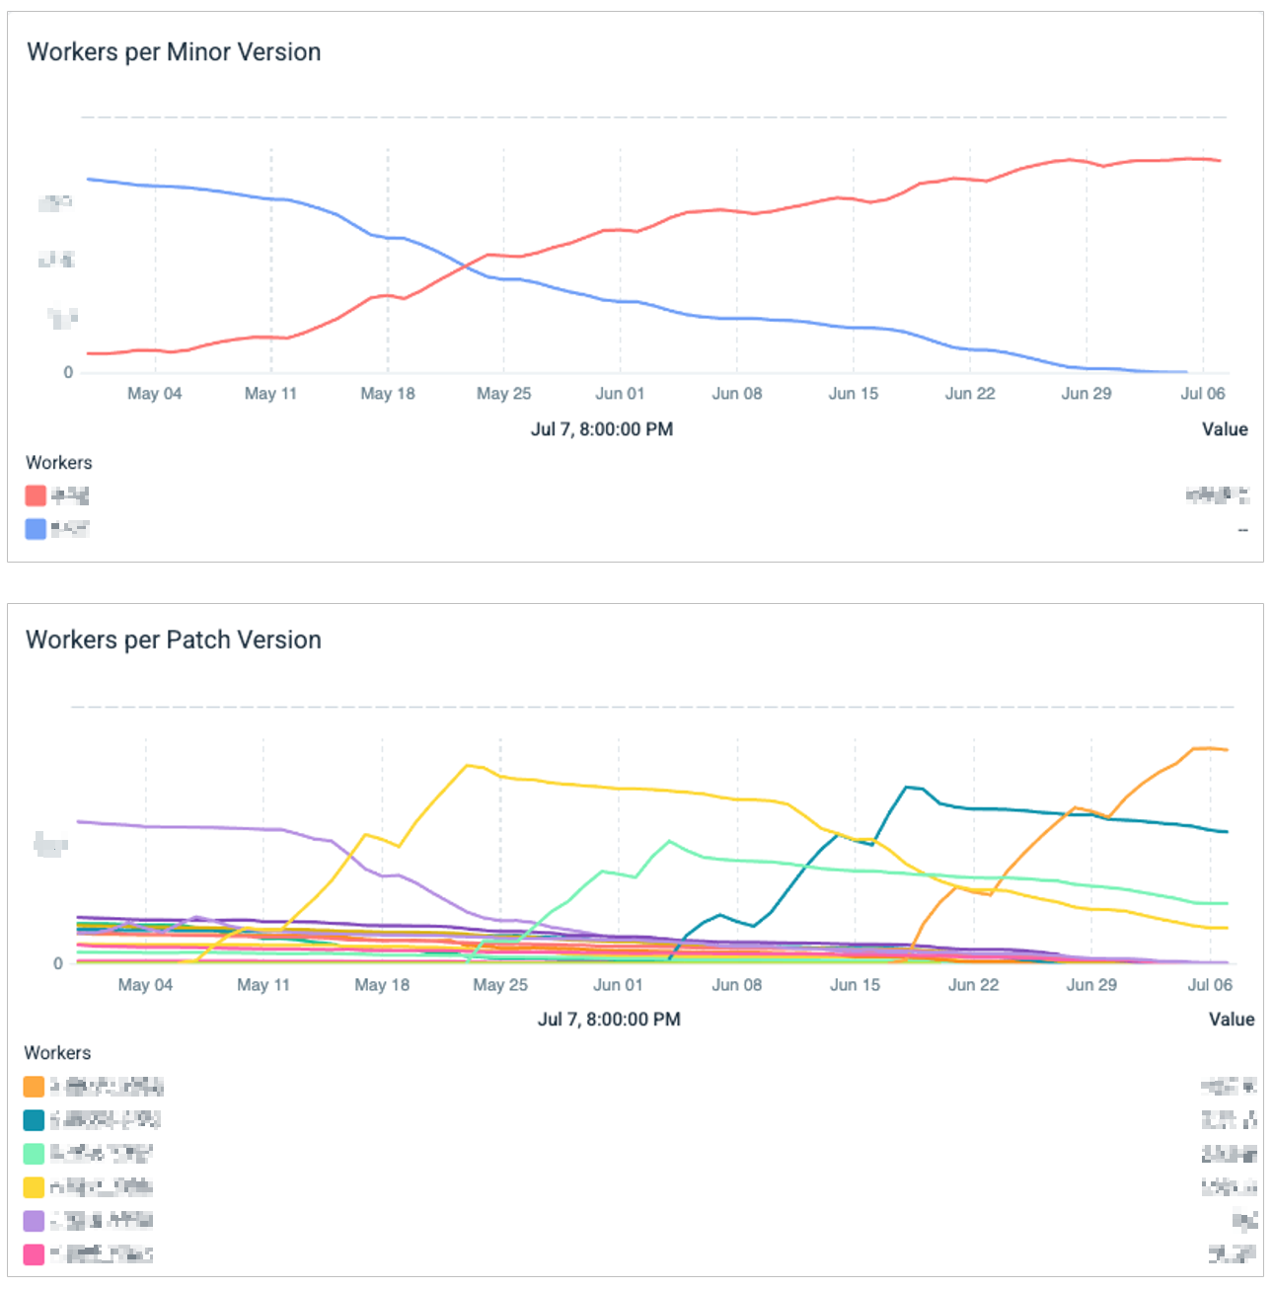Click the purple legend swatch in Patch Version chart
The height and width of the screenshot is (1289, 1273).
[x=34, y=1221]
